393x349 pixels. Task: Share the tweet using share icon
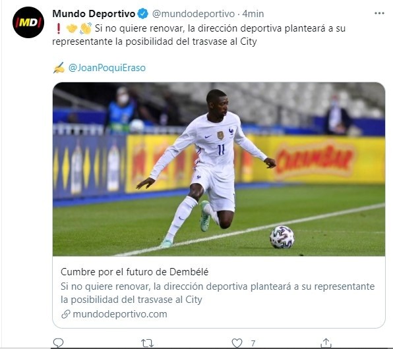326,343
